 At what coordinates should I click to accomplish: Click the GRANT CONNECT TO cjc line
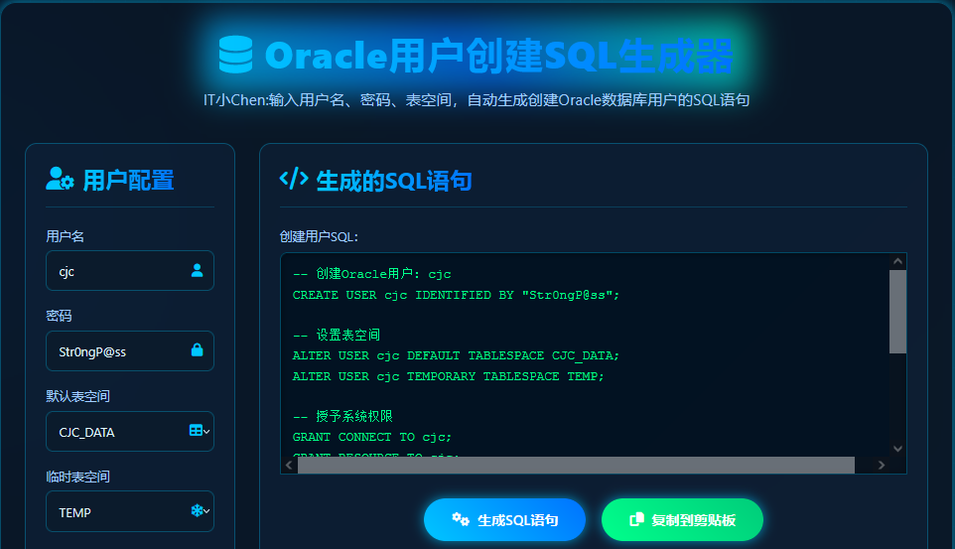372,437
